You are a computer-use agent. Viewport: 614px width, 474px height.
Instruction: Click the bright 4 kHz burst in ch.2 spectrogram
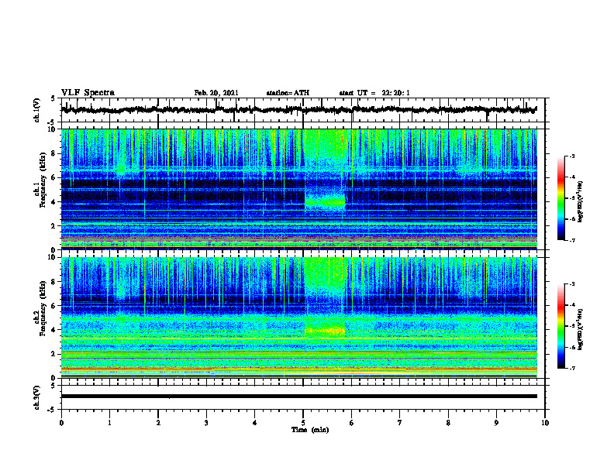coord(325,331)
